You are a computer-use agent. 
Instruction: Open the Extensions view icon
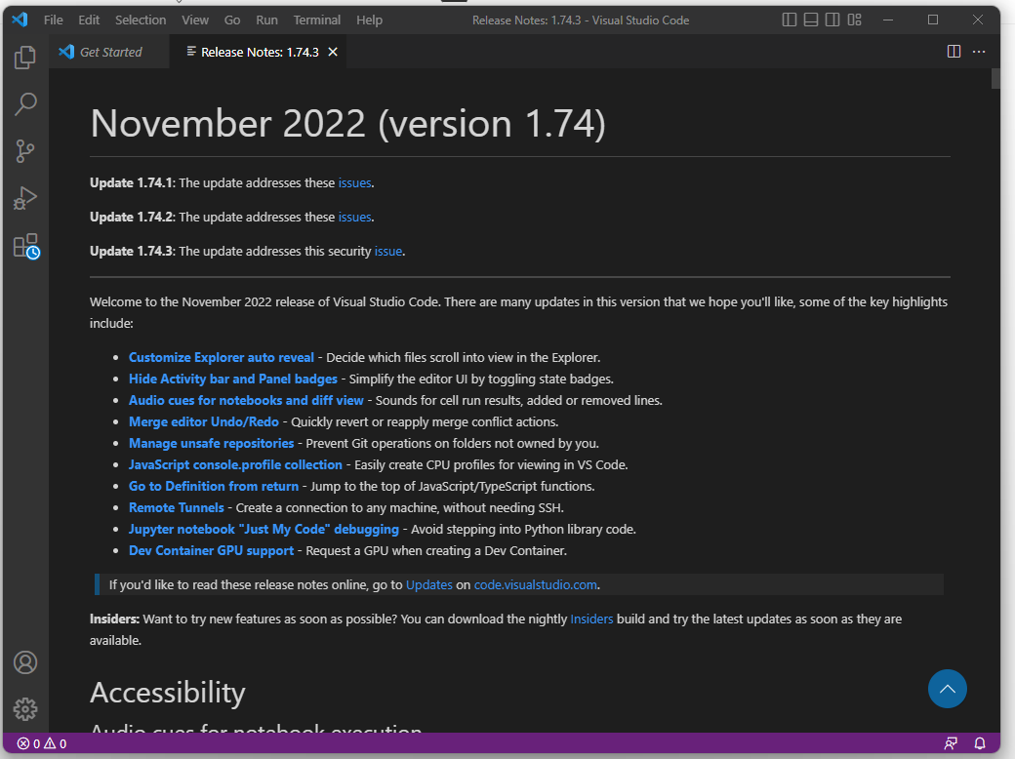click(x=26, y=247)
